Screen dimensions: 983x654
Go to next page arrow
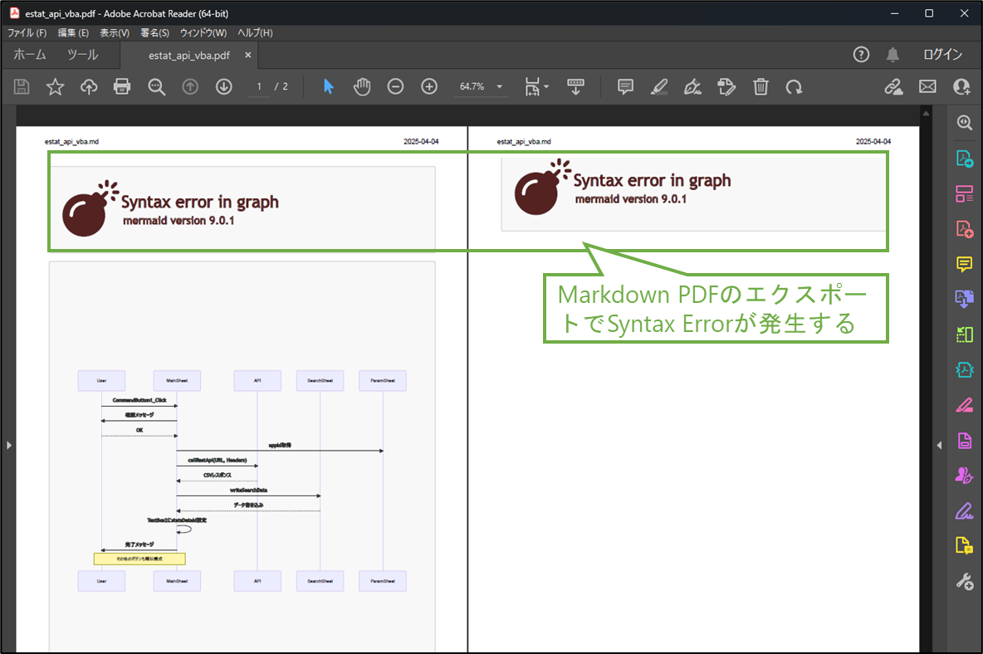tap(224, 86)
